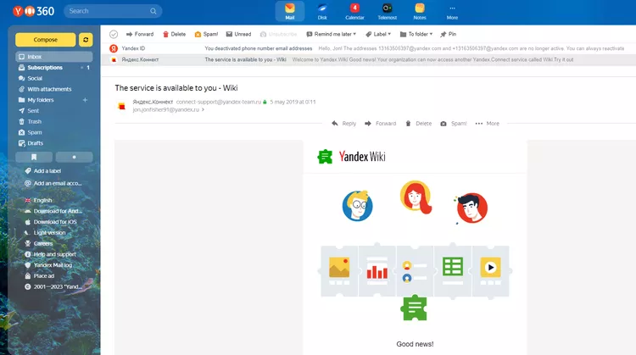The height and width of the screenshot is (355, 636).
Task: Open Careers link
Action: point(39,243)
